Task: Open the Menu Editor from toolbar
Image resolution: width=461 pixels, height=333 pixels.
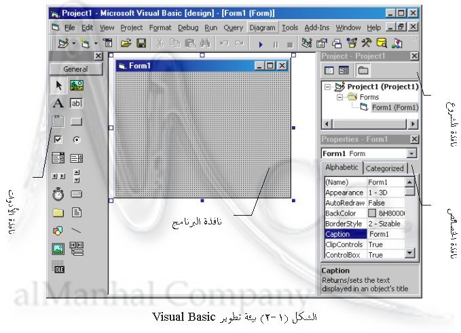Action: pos(107,43)
